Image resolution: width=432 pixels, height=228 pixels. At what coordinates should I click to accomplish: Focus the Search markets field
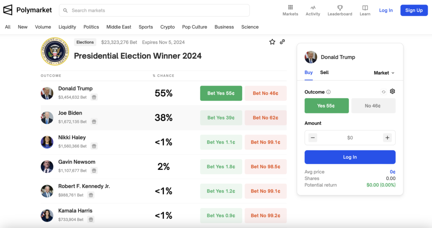tap(154, 11)
